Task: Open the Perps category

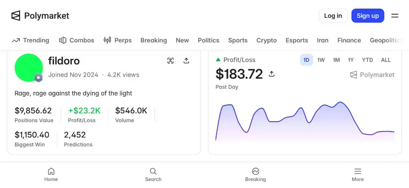Action: pyautogui.click(x=118, y=40)
